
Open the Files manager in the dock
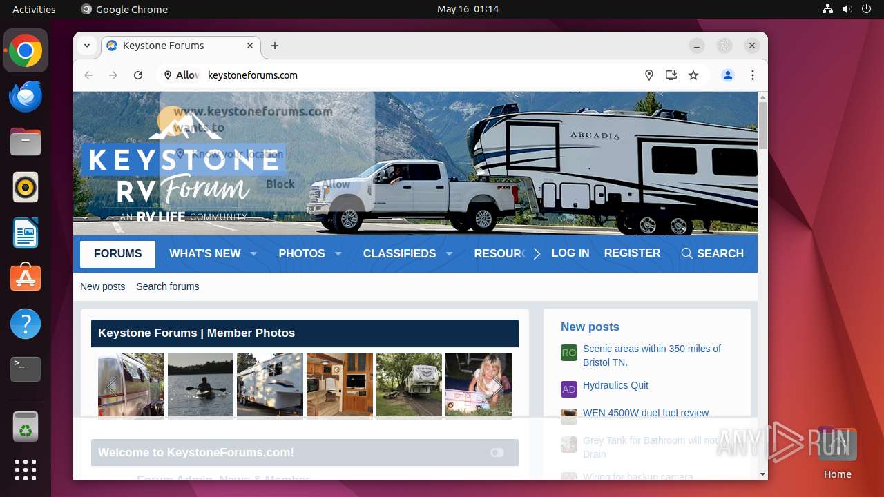pyautogui.click(x=26, y=142)
